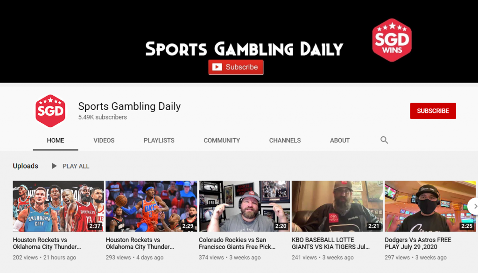Switch to the PLAYLISTS tab
This screenshot has width=478, height=273.
159,140
